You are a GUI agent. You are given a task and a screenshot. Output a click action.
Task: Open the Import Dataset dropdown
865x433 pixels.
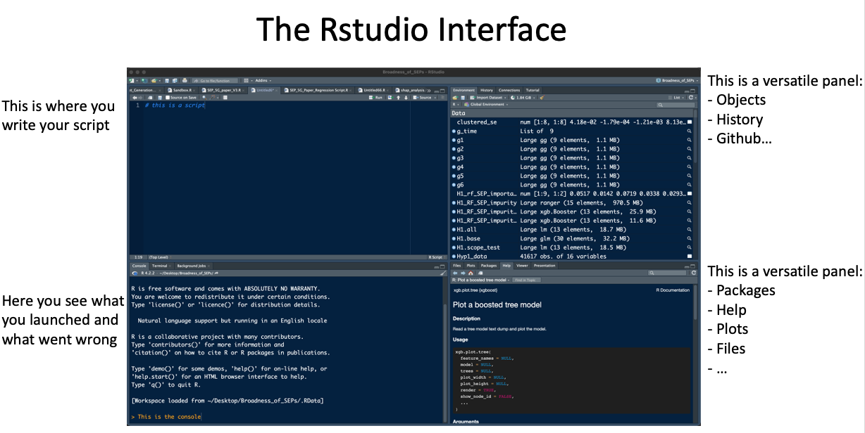click(491, 98)
